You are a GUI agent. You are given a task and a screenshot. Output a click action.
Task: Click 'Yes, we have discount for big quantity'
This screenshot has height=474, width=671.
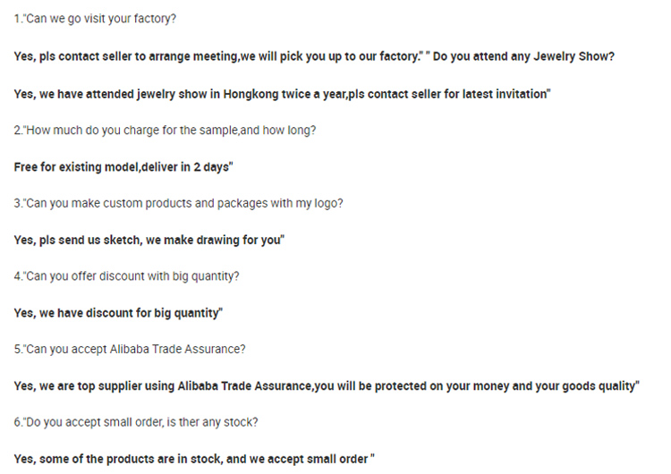click(x=118, y=313)
